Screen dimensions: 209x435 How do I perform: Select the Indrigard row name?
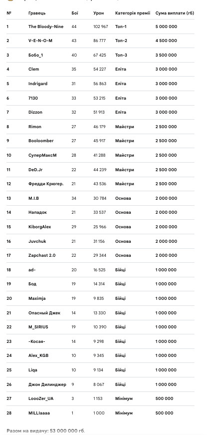(x=38, y=84)
